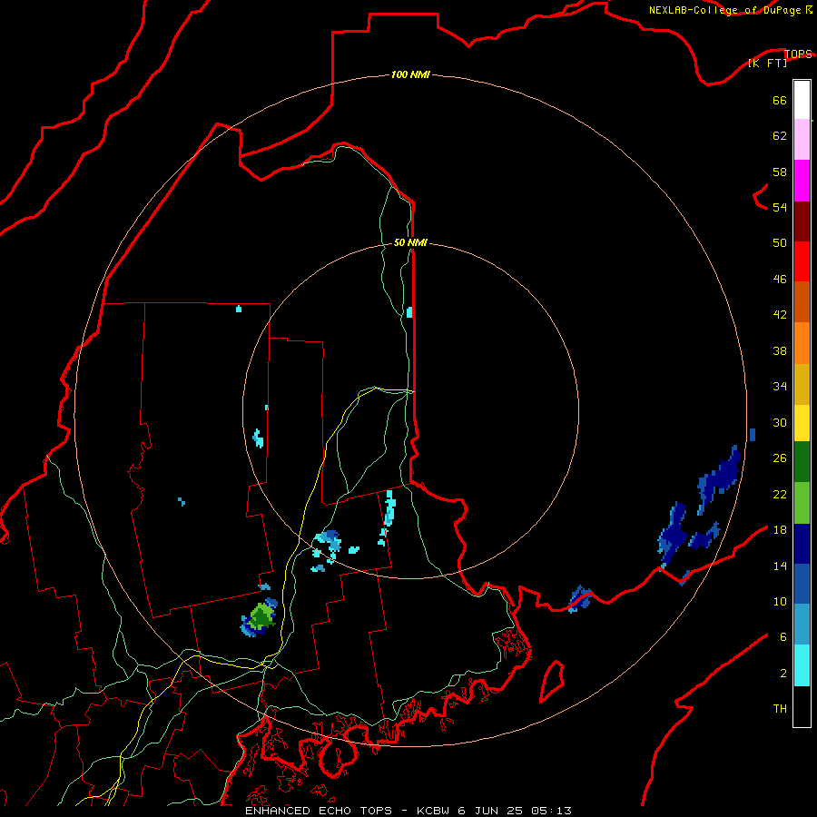This screenshot has width=817, height=817.
Task: Click the K FT units label
Action: pyautogui.click(x=767, y=63)
